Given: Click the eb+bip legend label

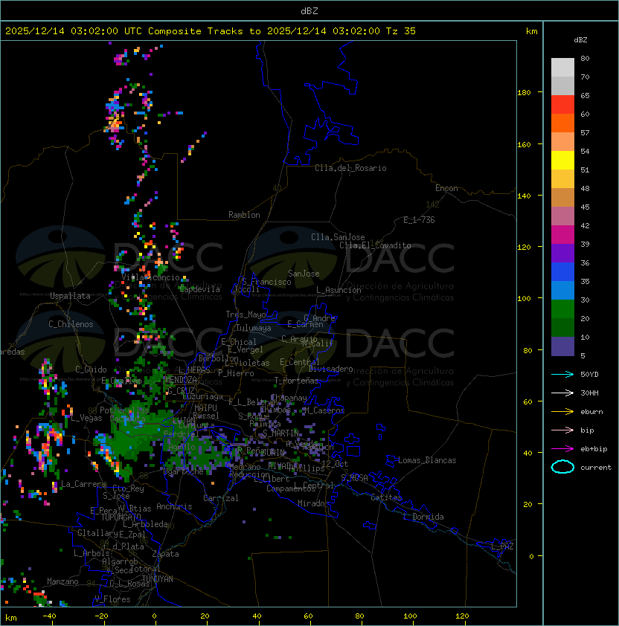Looking at the screenshot, I should (x=594, y=449).
